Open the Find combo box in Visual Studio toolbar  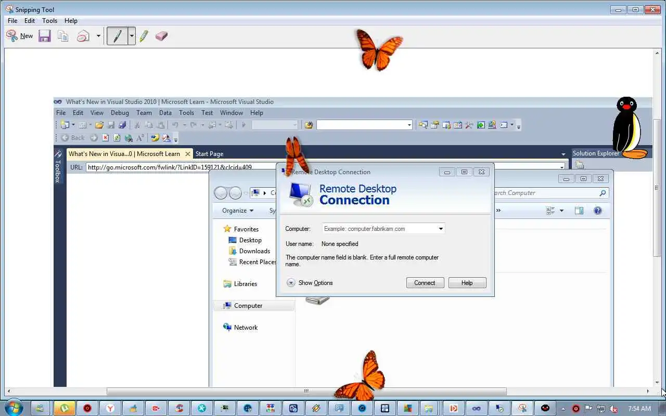[364, 125]
